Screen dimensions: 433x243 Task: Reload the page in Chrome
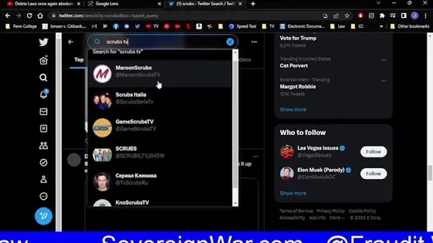pos(29,16)
